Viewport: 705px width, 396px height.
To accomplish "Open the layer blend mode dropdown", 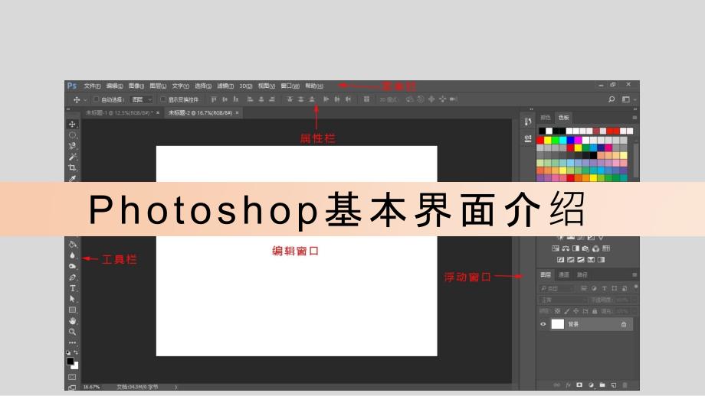I will click(x=563, y=300).
